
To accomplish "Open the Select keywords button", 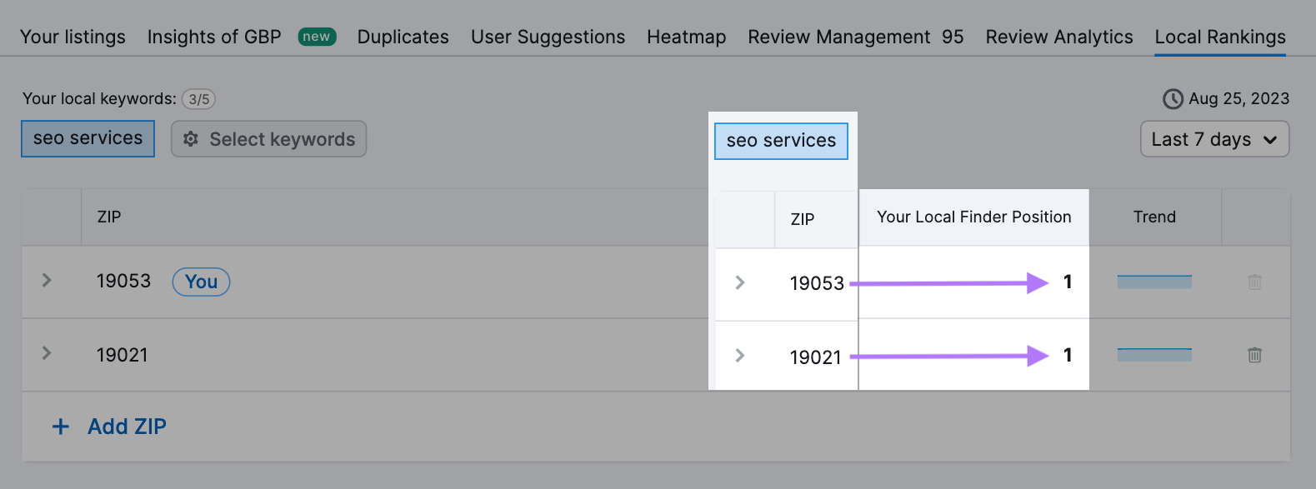I will pyautogui.click(x=268, y=139).
